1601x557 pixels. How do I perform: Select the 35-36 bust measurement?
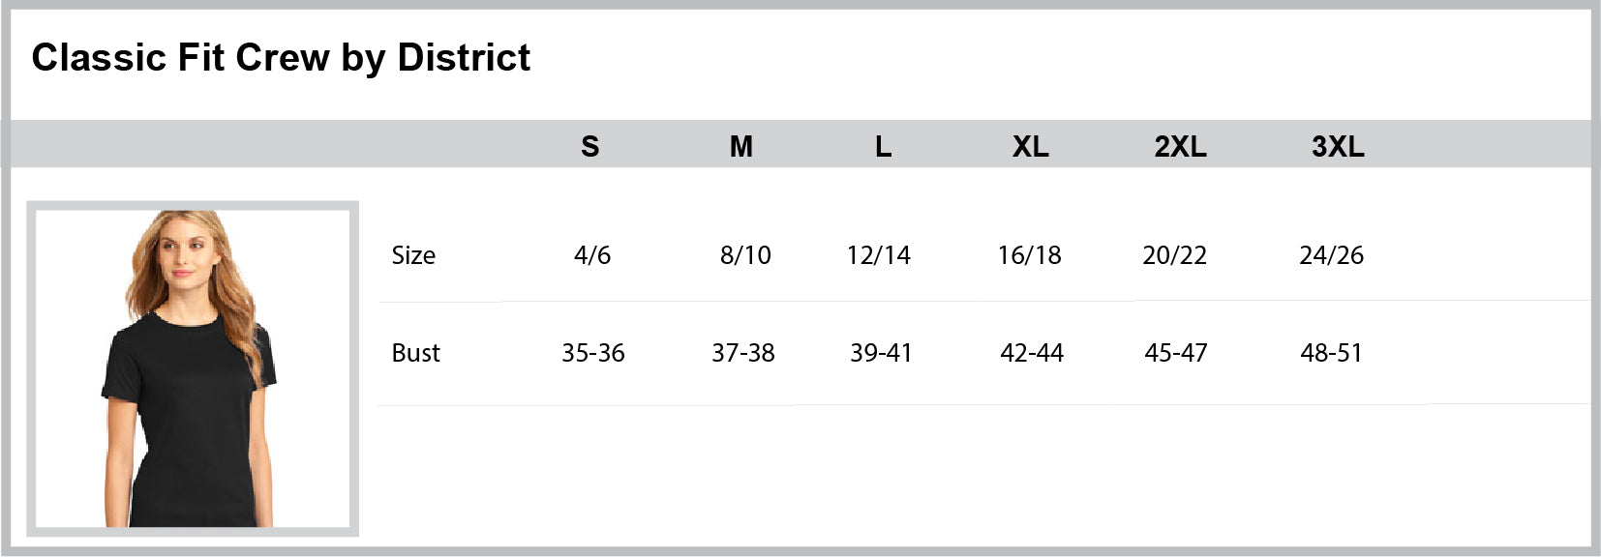click(x=593, y=353)
